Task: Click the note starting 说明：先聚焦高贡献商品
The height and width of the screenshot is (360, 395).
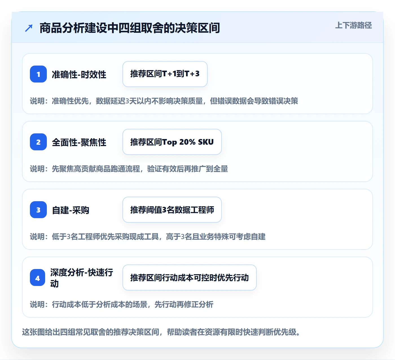Action: pyautogui.click(x=129, y=169)
